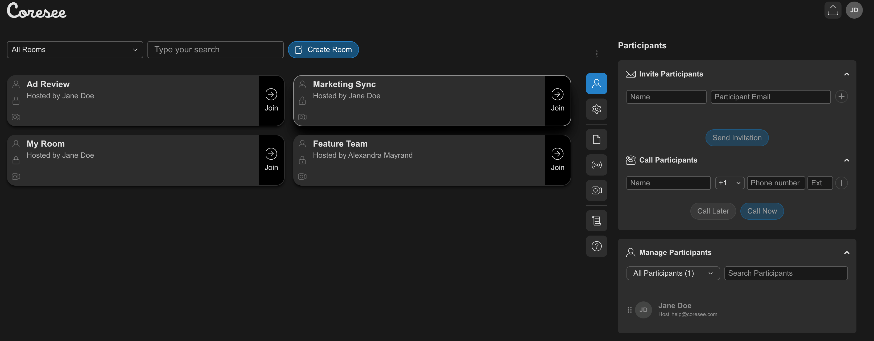
Task: Open the Broadcast streaming panel icon
Action: tap(596, 165)
